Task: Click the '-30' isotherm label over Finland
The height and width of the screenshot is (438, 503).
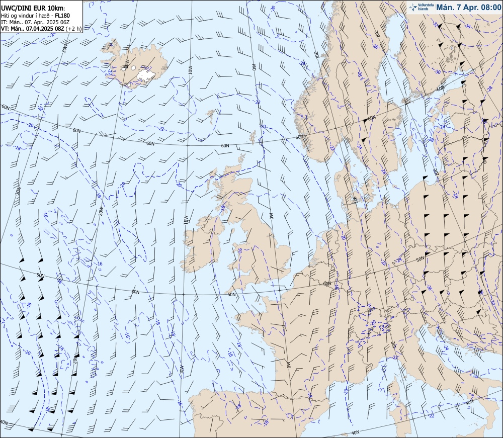Action: click(x=437, y=72)
